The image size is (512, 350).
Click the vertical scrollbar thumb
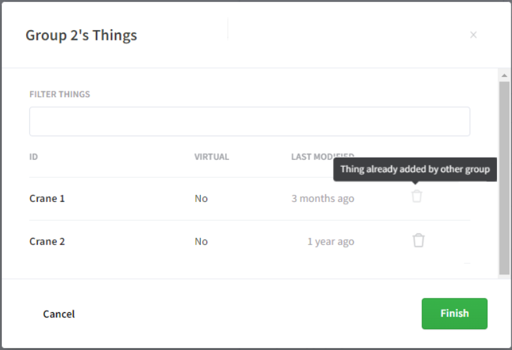(504, 176)
